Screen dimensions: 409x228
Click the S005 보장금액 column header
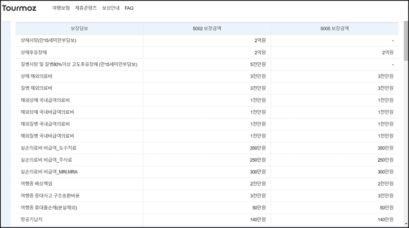coord(334,29)
